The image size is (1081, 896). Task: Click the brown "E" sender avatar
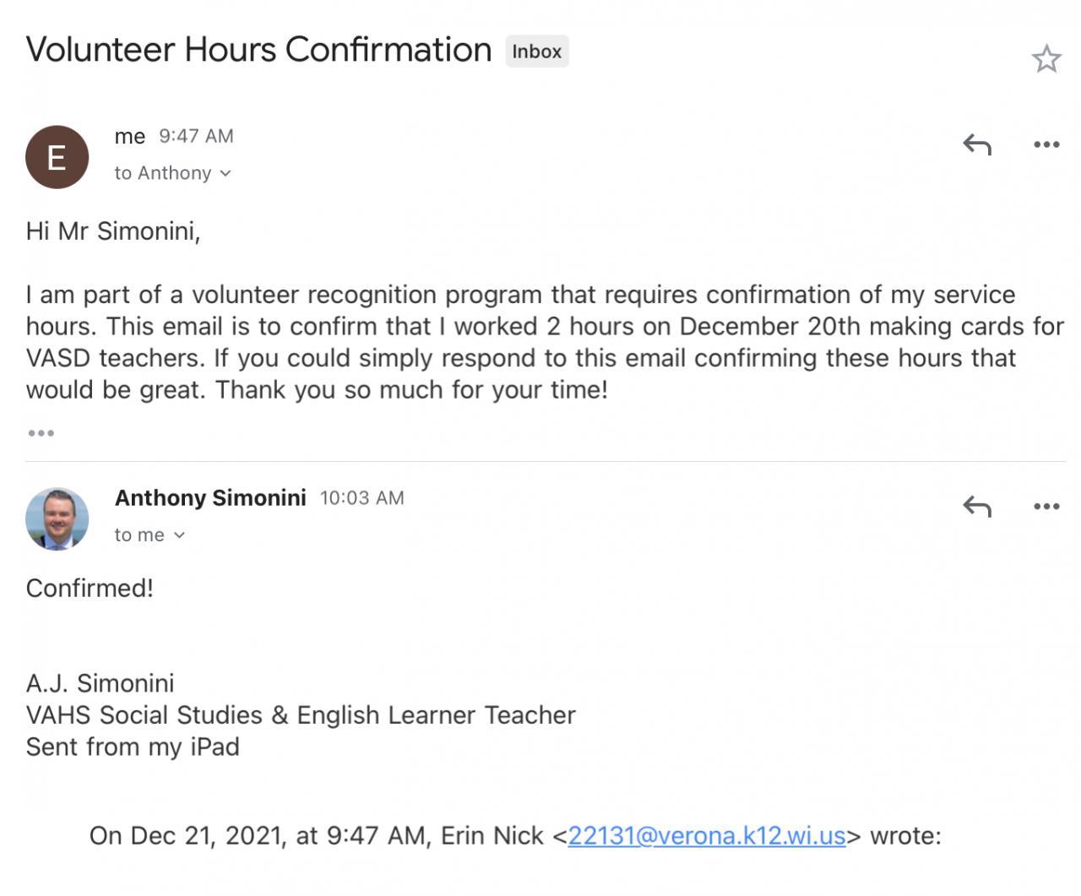(x=57, y=157)
